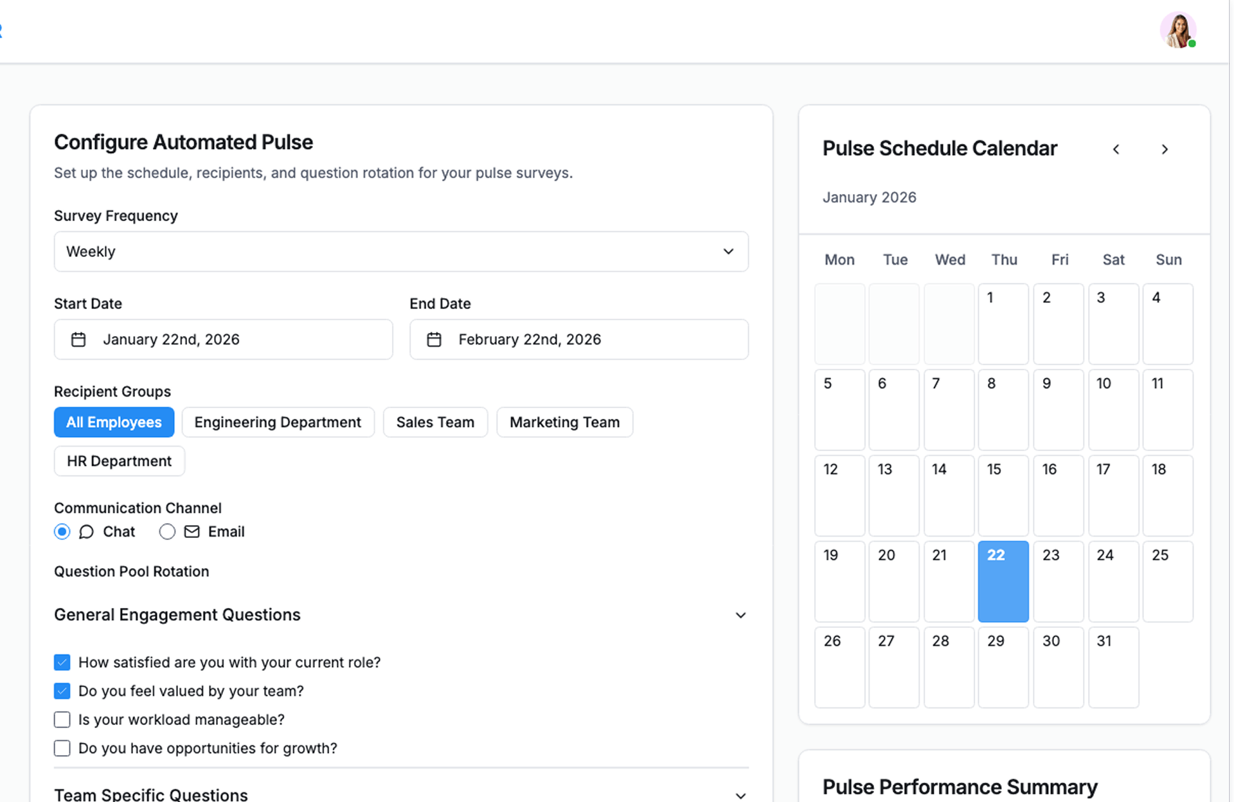Click the Email envelope icon
Screen dimensions: 1234x802
192,531
